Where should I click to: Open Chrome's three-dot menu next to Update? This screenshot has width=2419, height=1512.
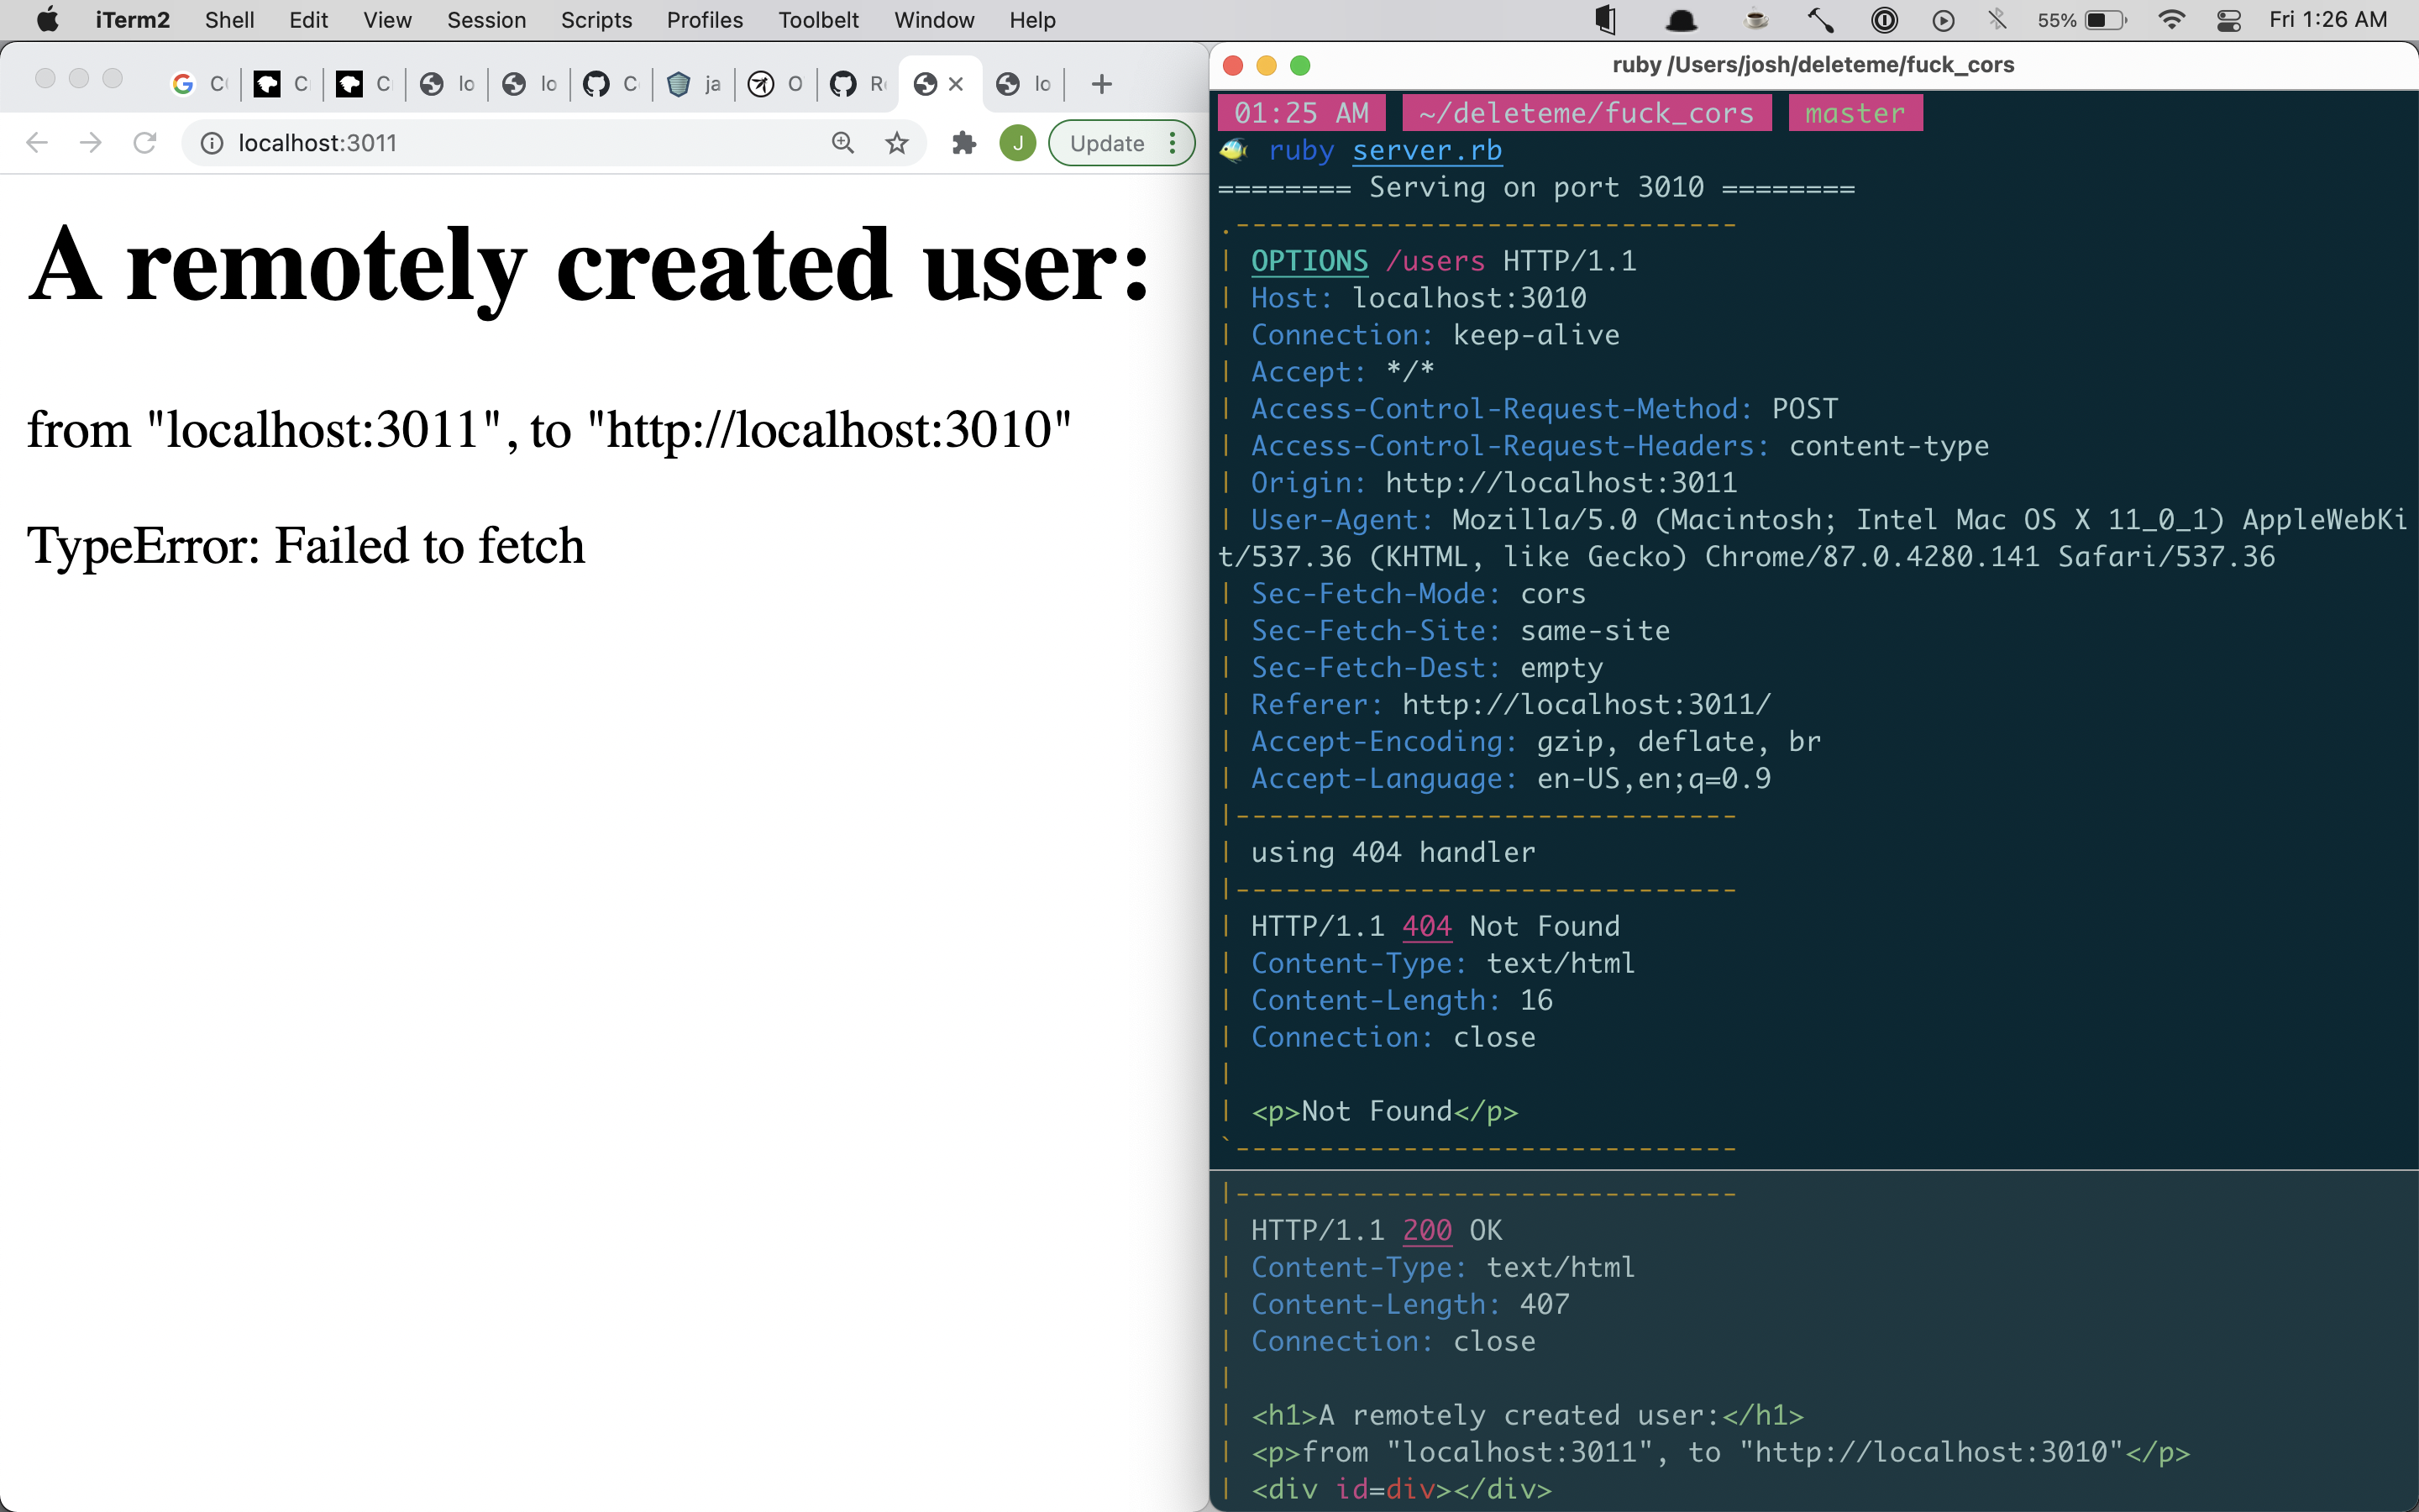1173,143
